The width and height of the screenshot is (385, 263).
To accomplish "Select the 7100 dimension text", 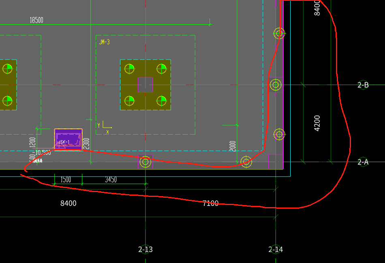I will 210,203.
